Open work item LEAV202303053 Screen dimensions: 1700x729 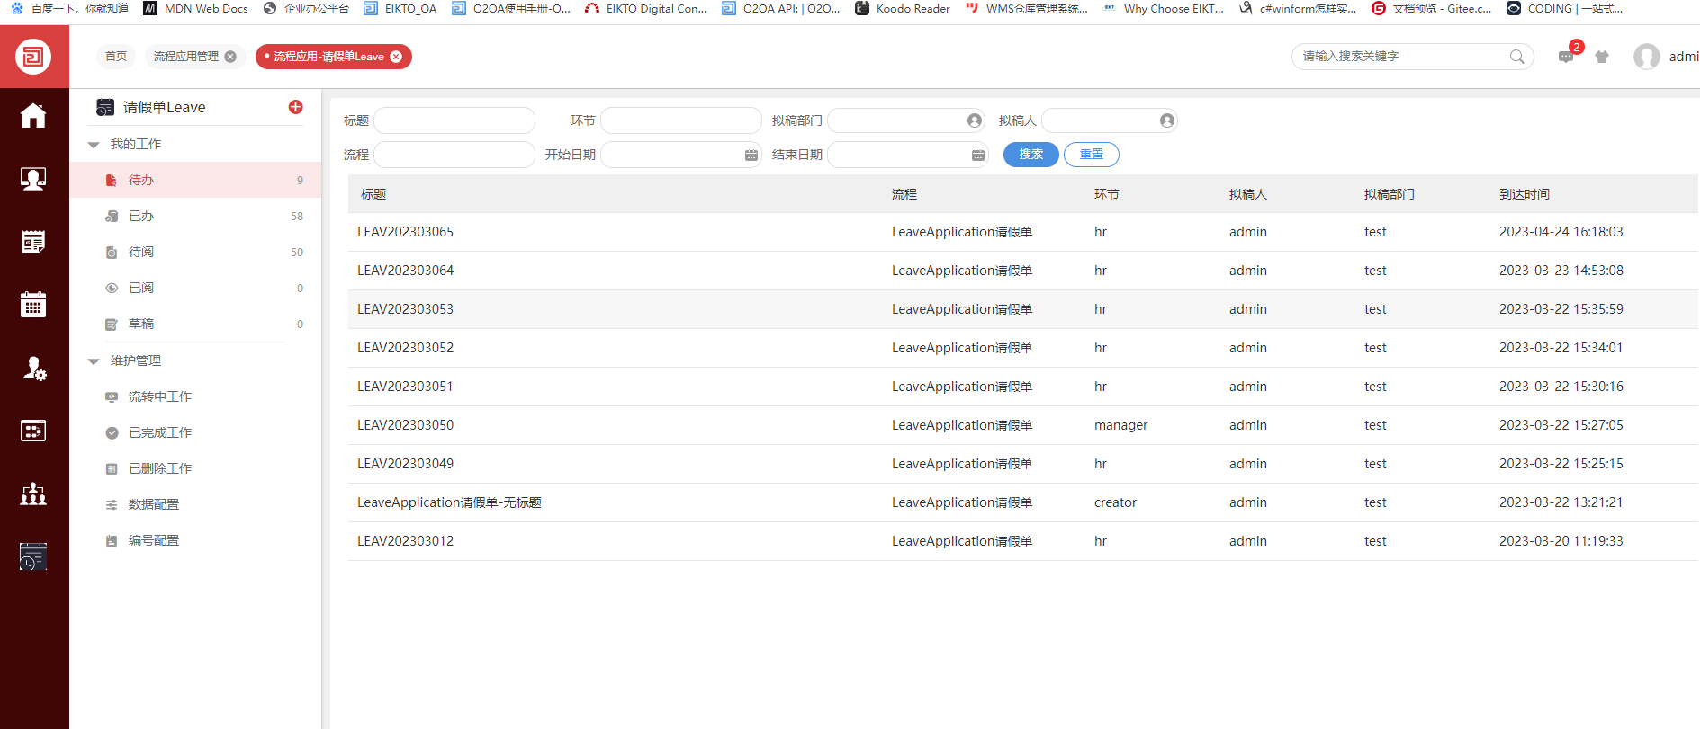click(x=1023, y=309)
